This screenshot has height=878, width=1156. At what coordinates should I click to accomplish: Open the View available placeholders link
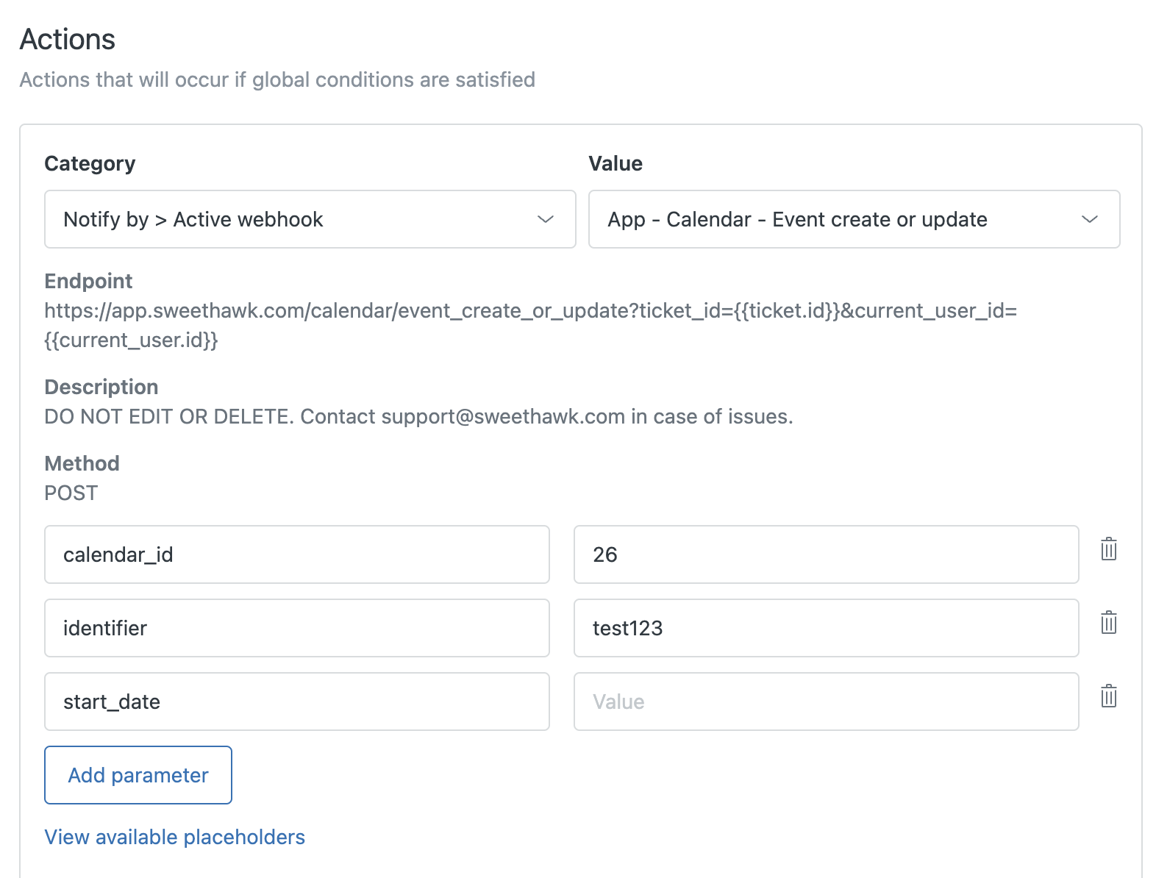(x=175, y=837)
